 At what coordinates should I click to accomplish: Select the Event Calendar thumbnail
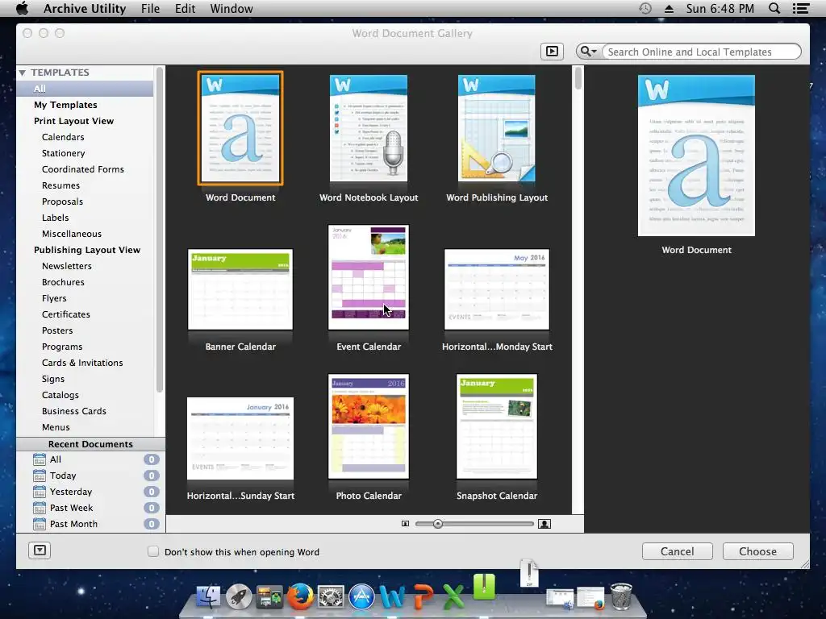(x=368, y=277)
